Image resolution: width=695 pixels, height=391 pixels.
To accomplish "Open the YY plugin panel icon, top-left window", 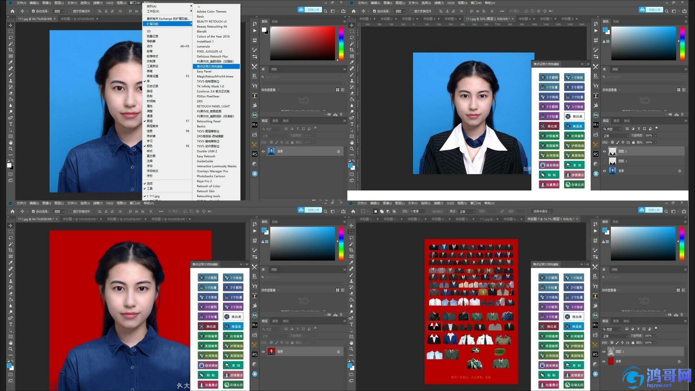I will tap(254, 86).
